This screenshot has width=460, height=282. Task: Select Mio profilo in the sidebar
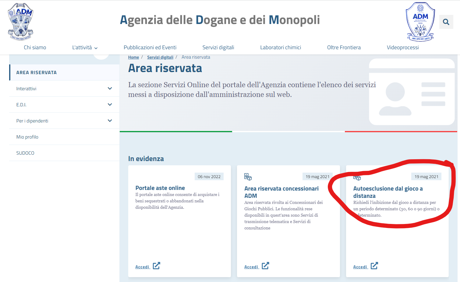coord(27,137)
